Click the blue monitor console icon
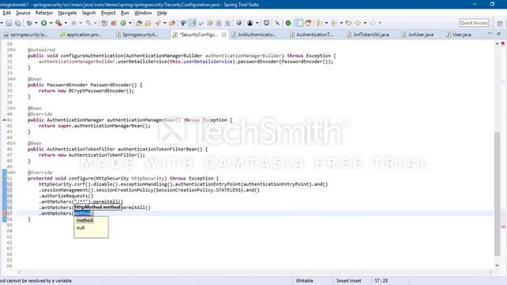This screenshot has height=285, width=507. click(x=266, y=23)
